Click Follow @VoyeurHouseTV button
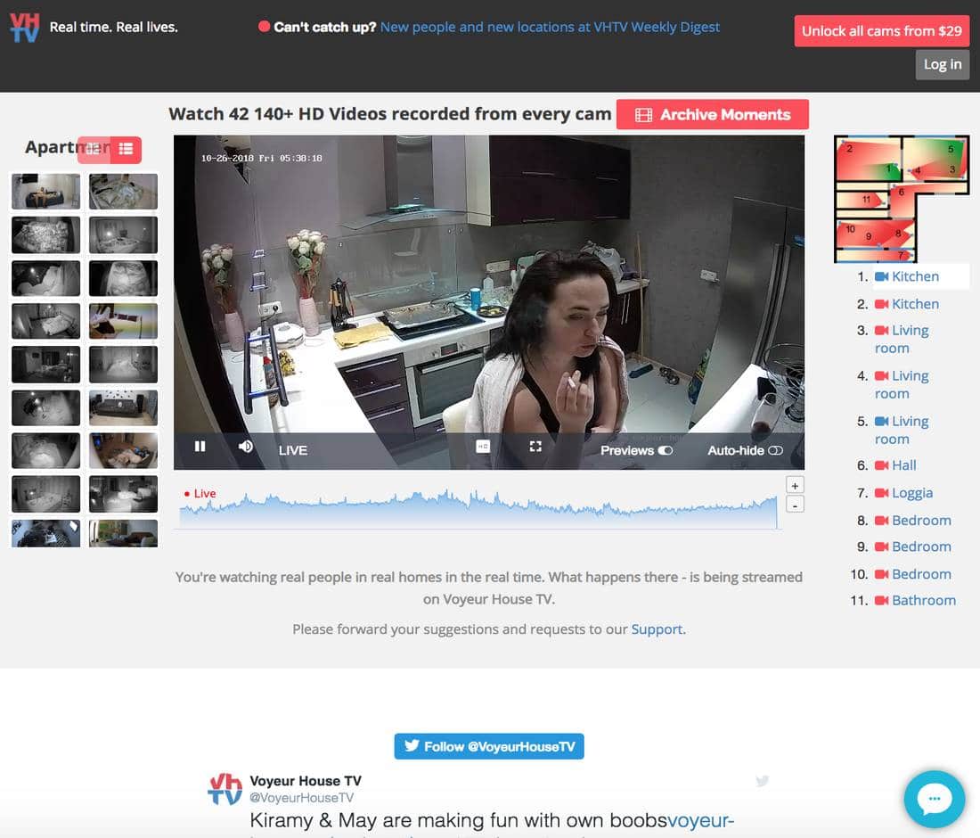Screen dimensions: 980x838 pos(489,746)
